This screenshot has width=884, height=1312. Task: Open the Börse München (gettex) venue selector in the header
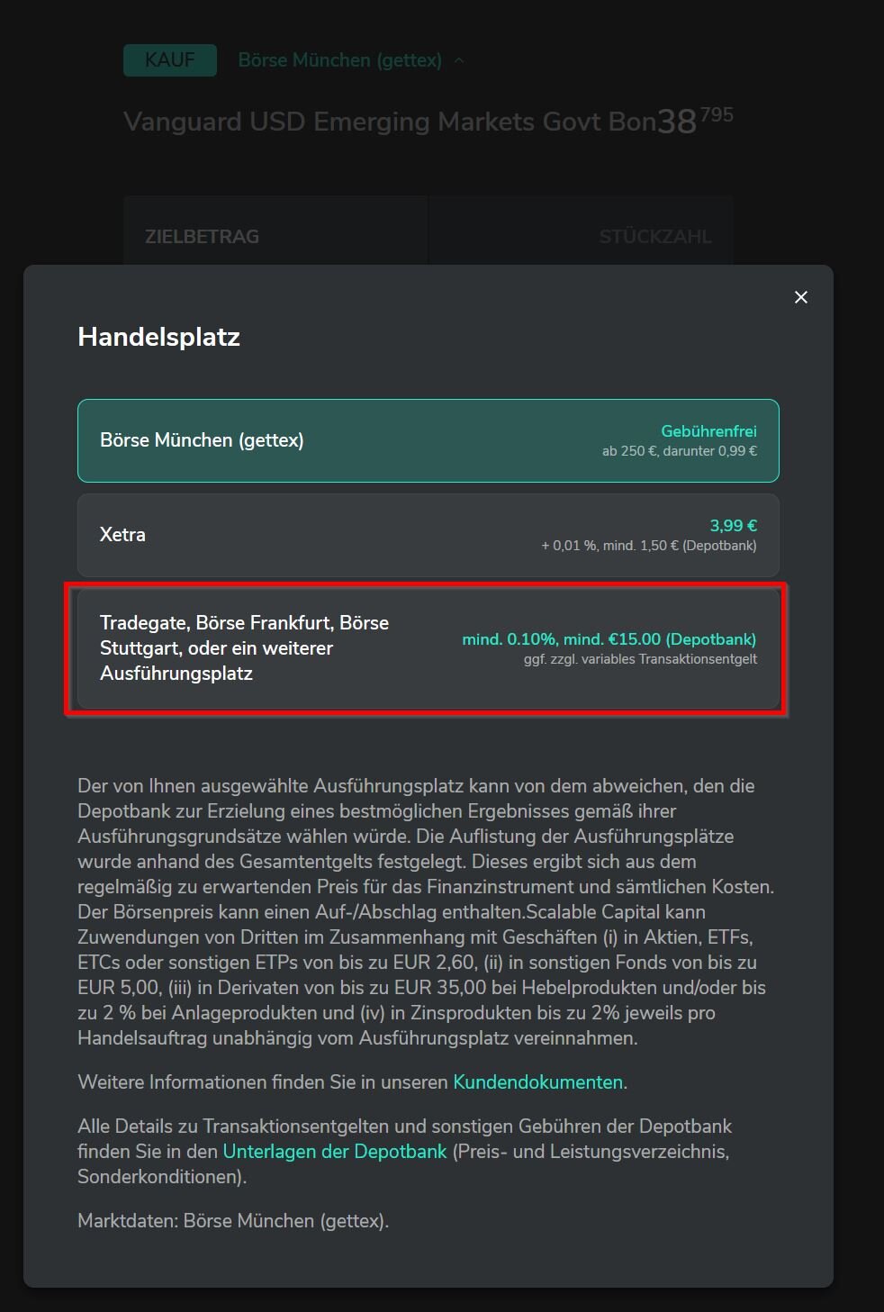pos(339,60)
